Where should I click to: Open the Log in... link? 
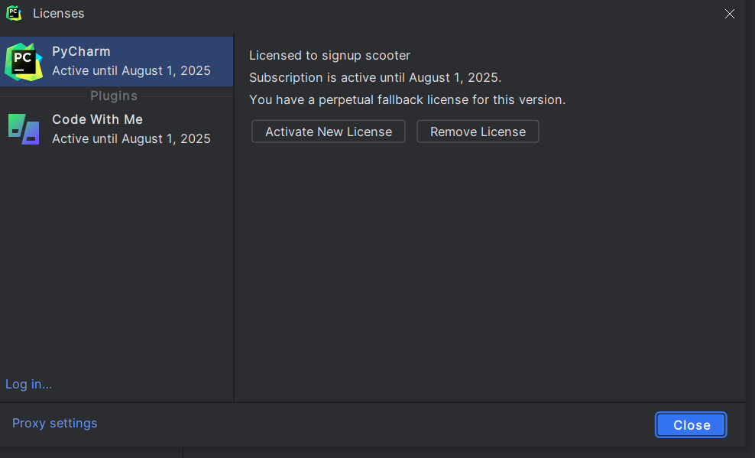tap(29, 385)
